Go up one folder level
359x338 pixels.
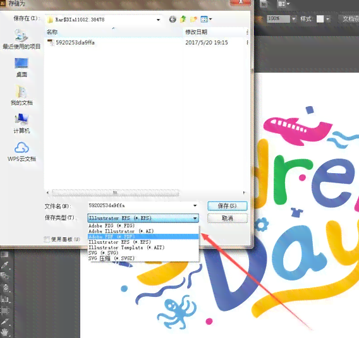(x=183, y=19)
